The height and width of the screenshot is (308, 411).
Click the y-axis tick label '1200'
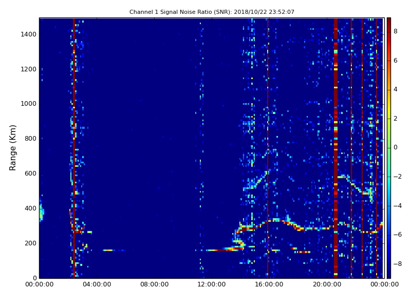click(29, 69)
